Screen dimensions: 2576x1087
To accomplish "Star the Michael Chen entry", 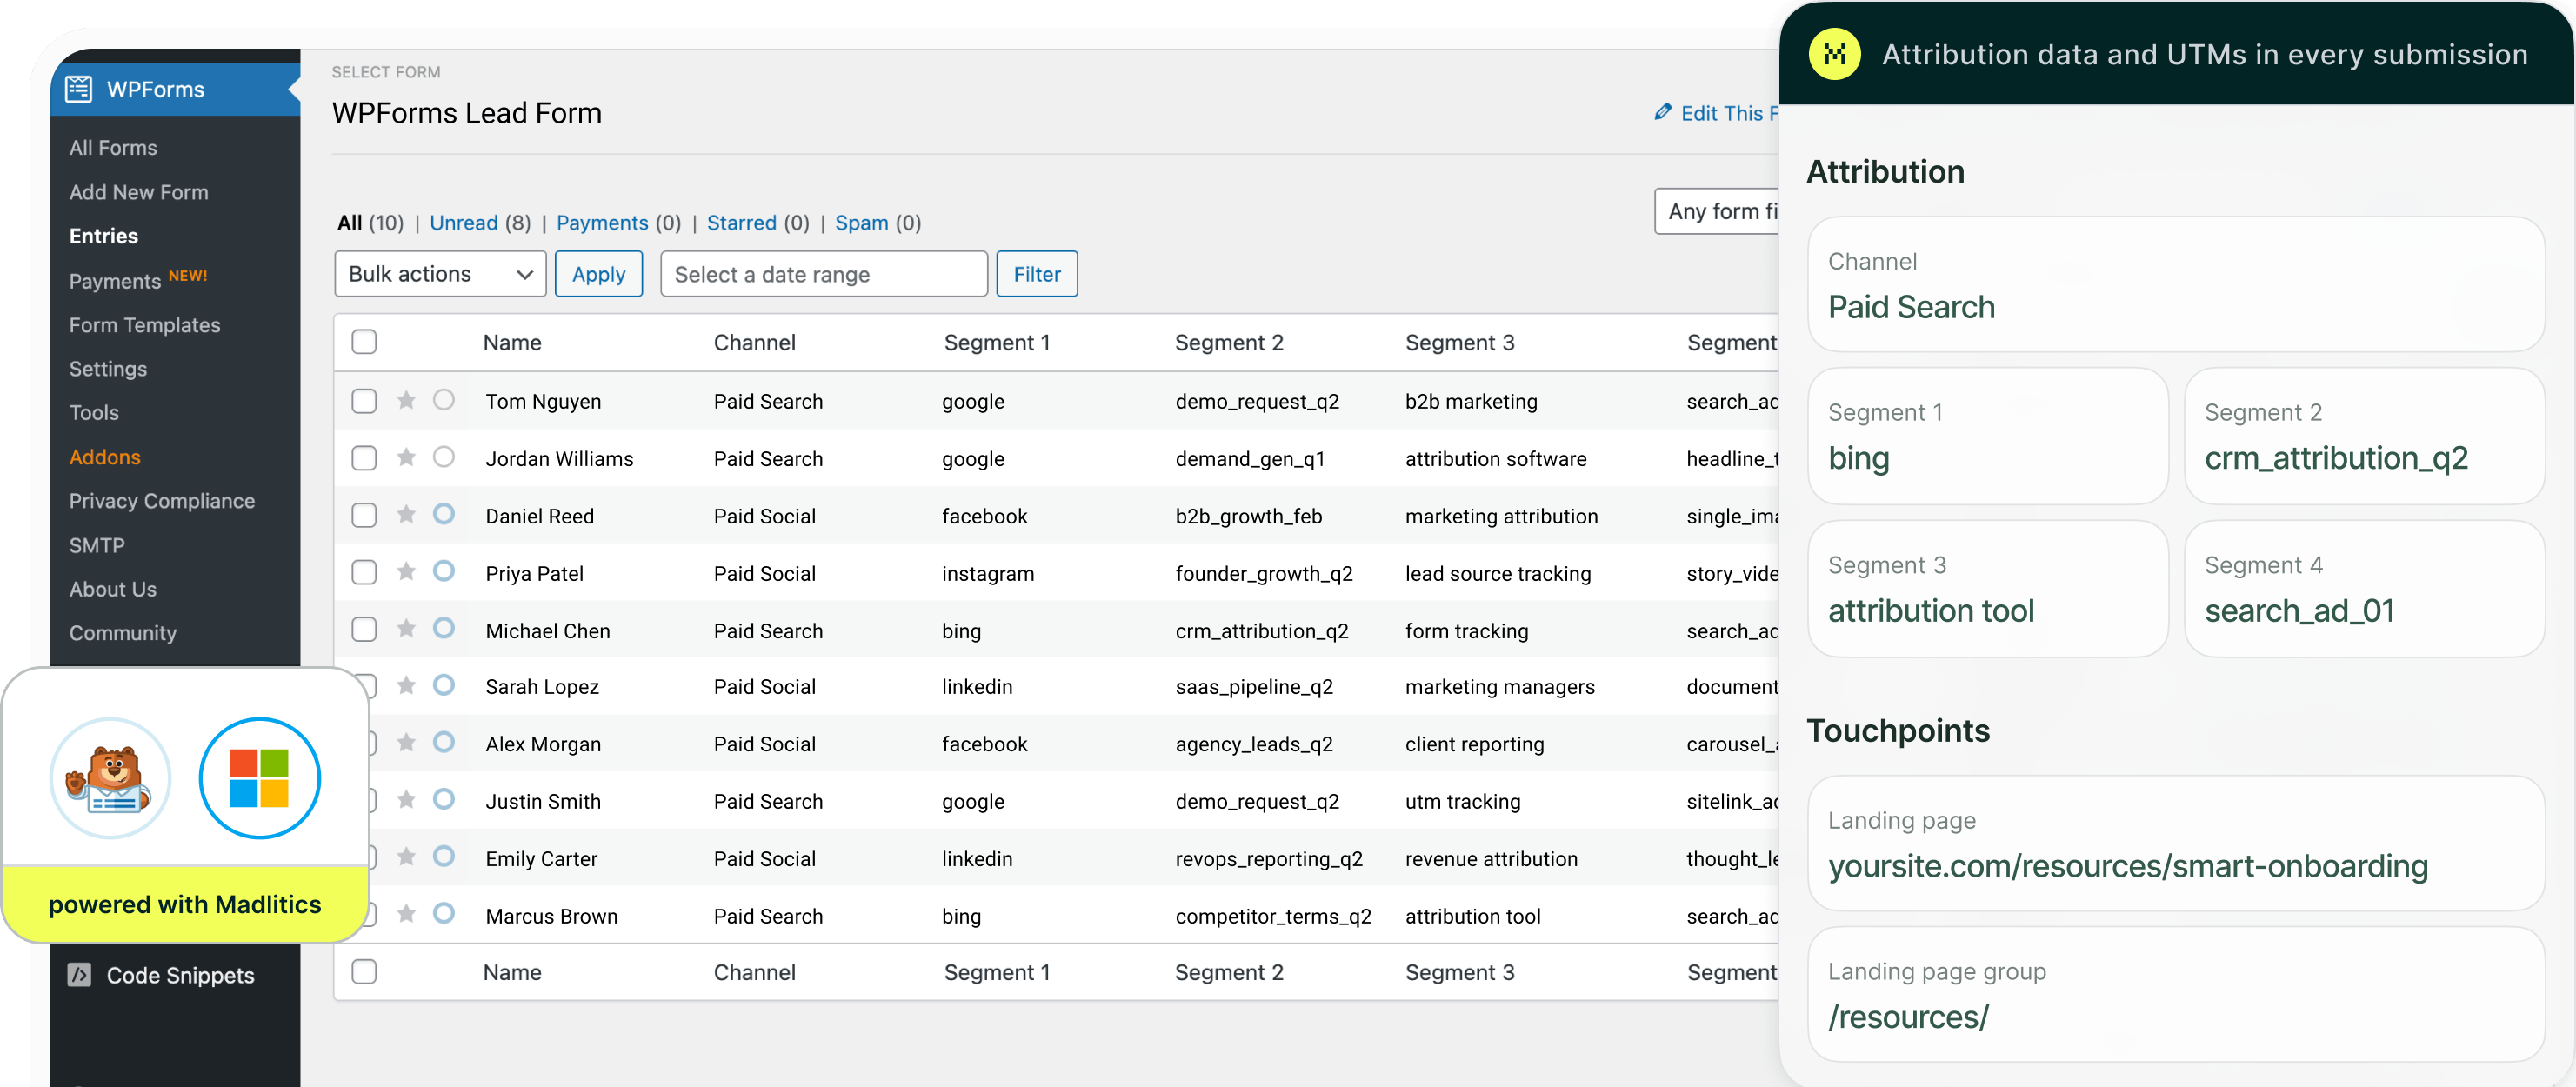I will point(406,629).
